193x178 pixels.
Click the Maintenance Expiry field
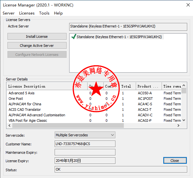85,152
